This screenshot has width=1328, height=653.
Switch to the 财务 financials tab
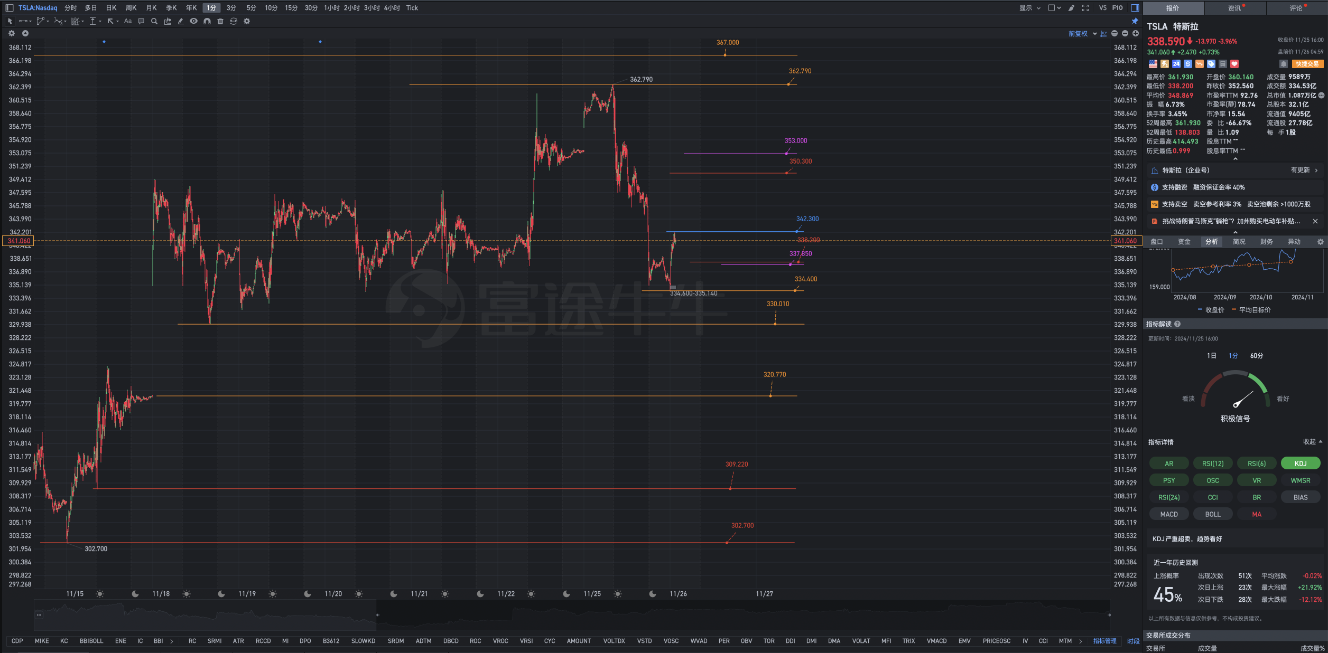1266,242
